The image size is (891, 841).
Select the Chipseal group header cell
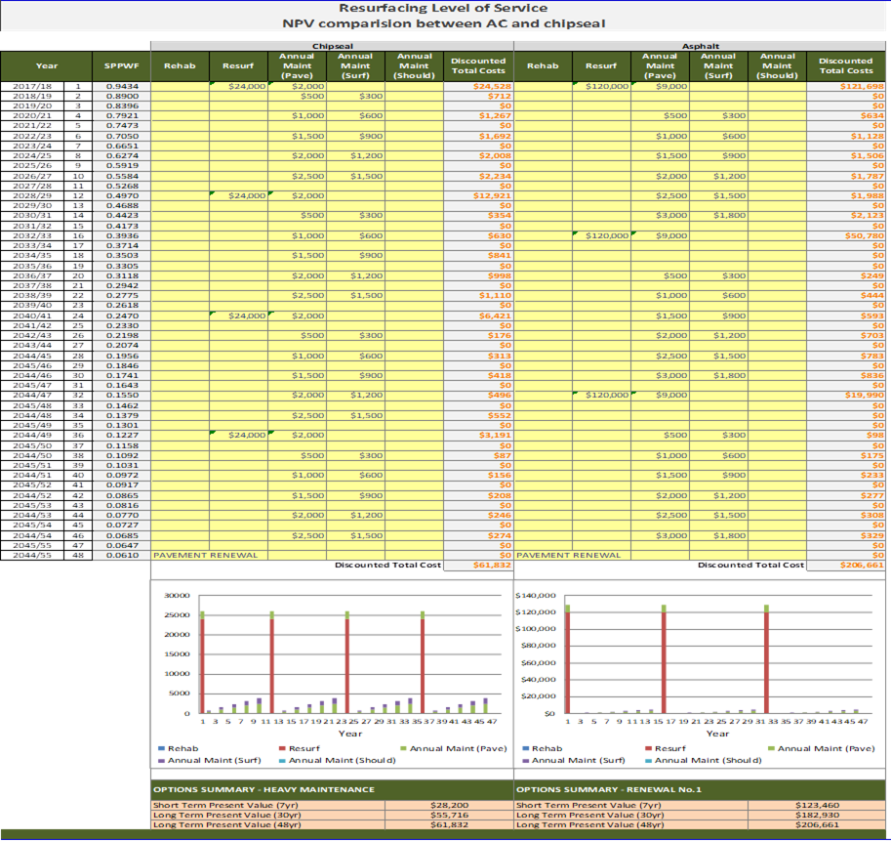pos(333,46)
